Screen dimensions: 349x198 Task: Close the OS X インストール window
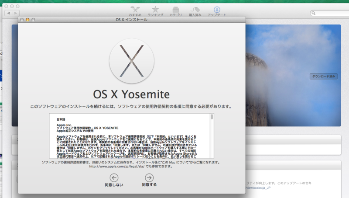[x=22, y=20]
